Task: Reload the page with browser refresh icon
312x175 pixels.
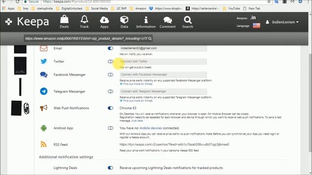Action: coord(18,1)
